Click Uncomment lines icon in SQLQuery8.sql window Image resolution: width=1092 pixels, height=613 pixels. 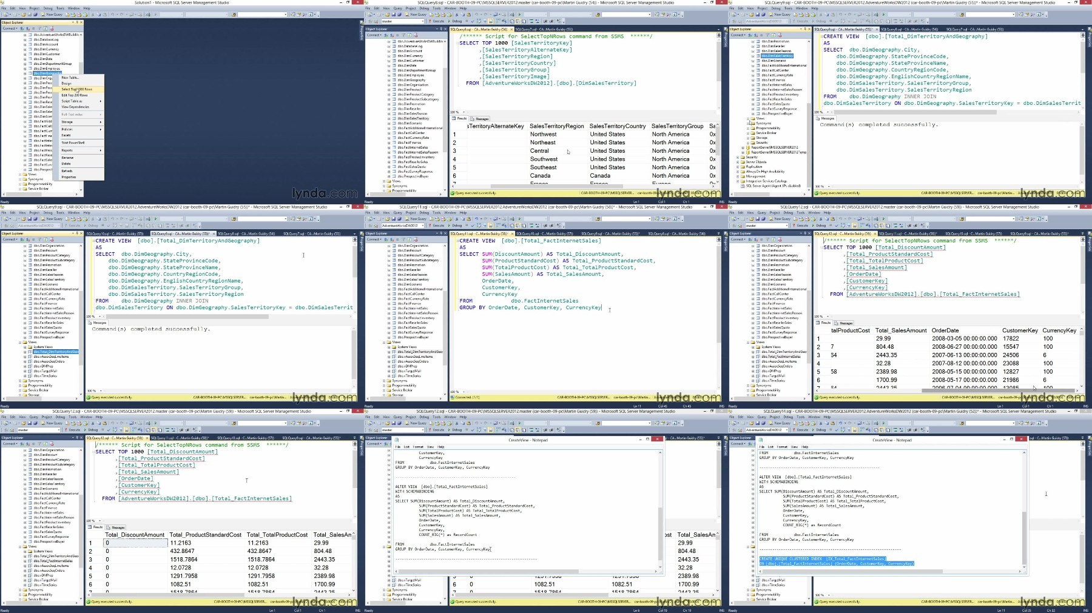pos(538,21)
